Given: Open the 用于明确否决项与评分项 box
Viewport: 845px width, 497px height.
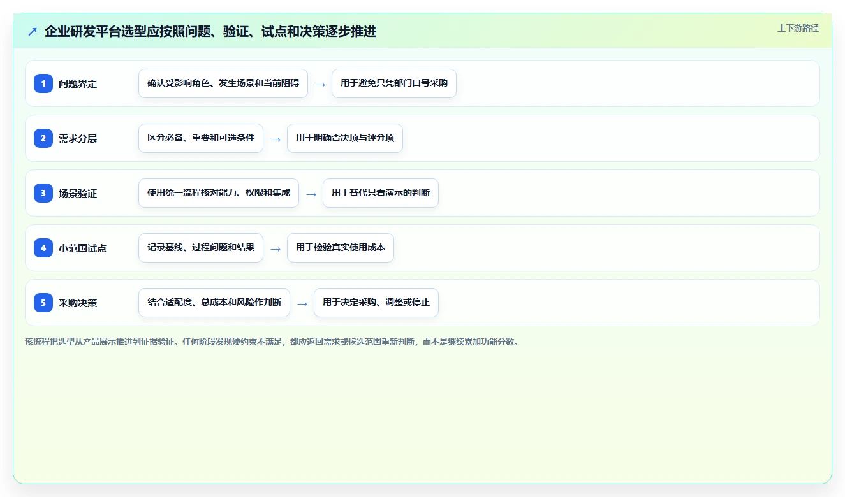Looking at the screenshot, I should click(x=345, y=138).
